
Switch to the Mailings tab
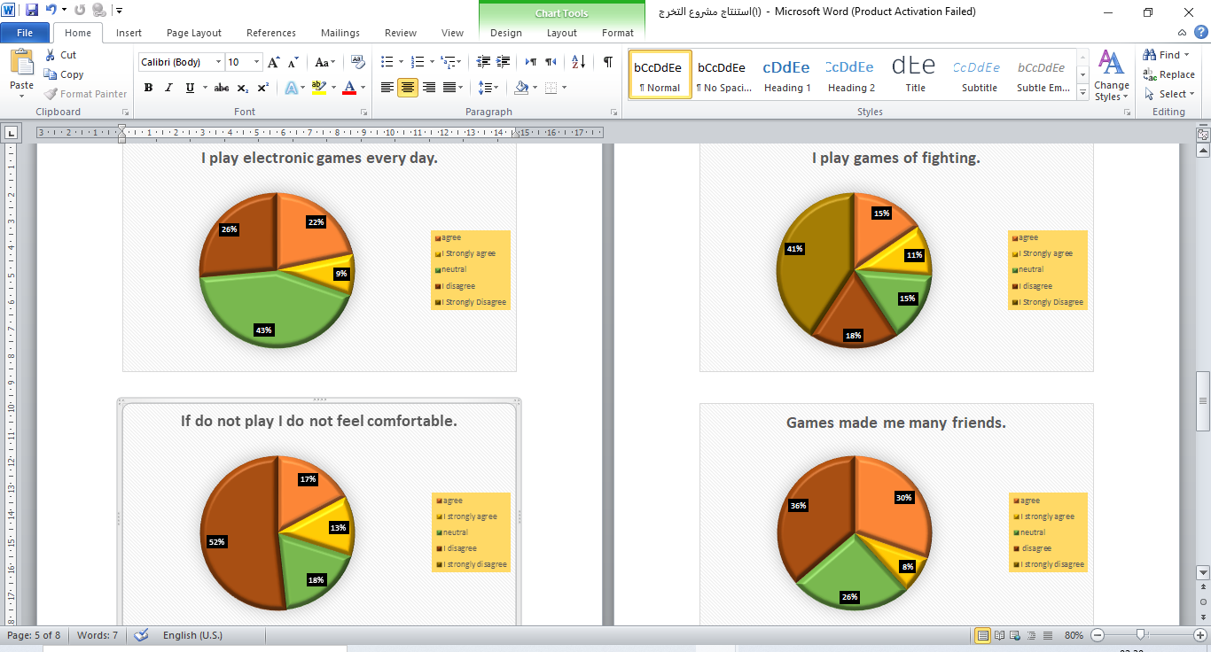(340, 33)
